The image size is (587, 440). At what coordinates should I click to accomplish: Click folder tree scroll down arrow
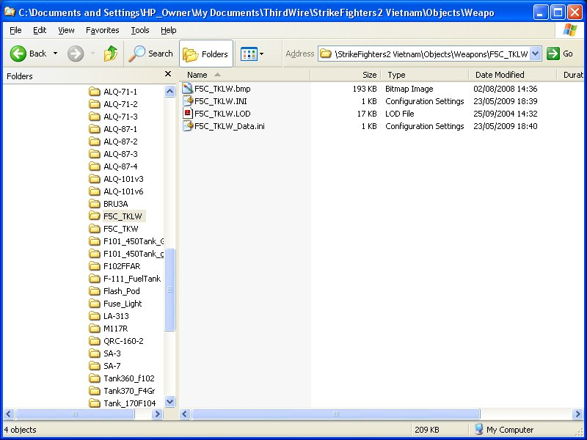point(170,402)
